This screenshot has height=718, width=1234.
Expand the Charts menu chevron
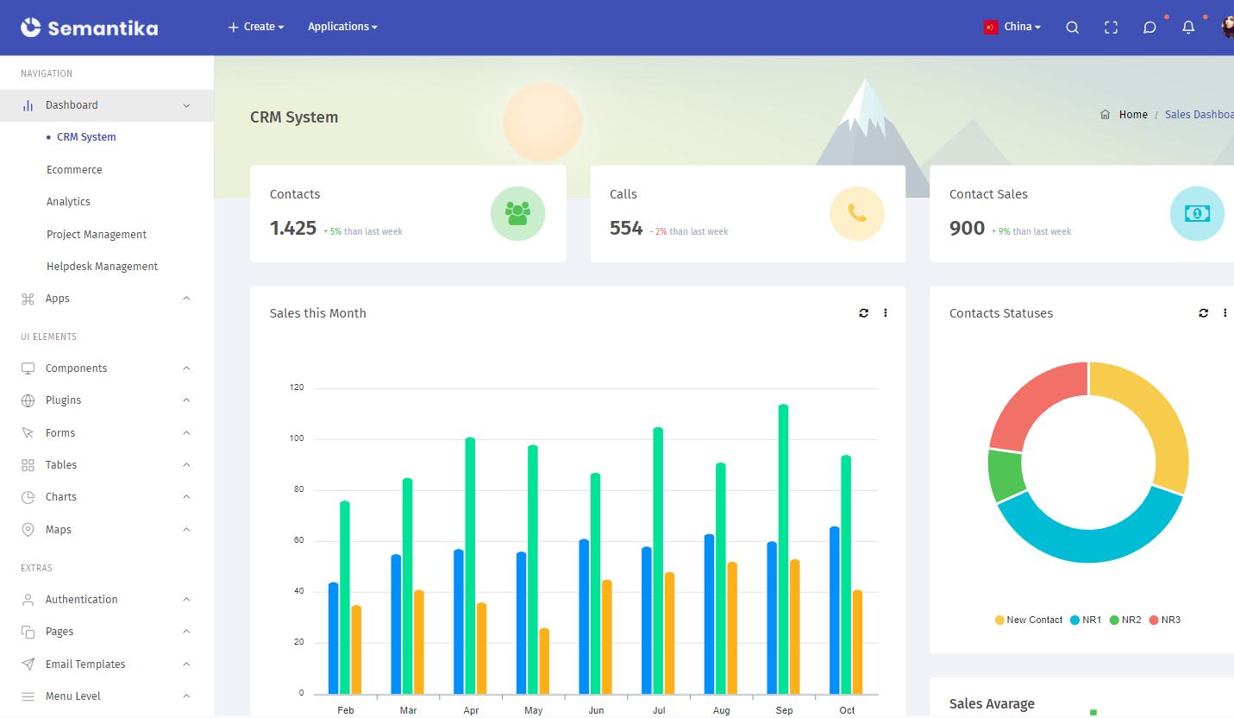pos(186,497)
